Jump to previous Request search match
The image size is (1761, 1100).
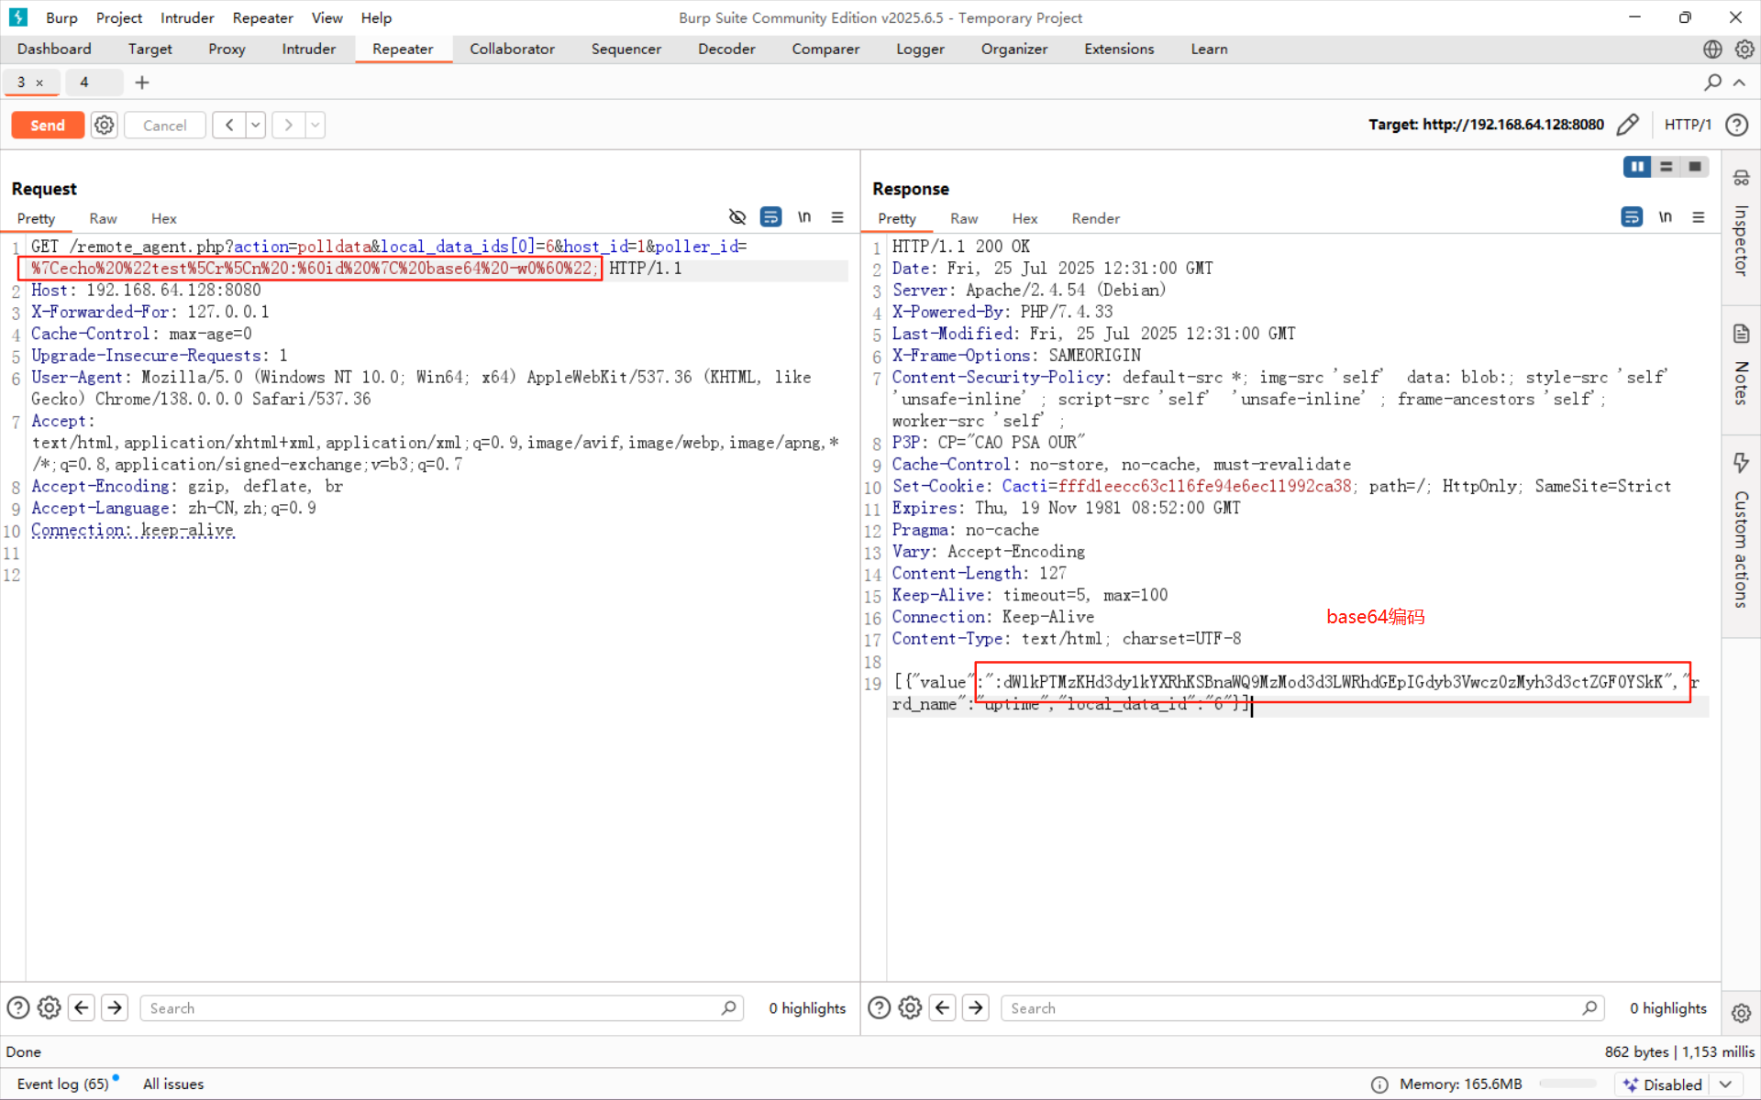pyautogui.click(x=82, y=1007)
